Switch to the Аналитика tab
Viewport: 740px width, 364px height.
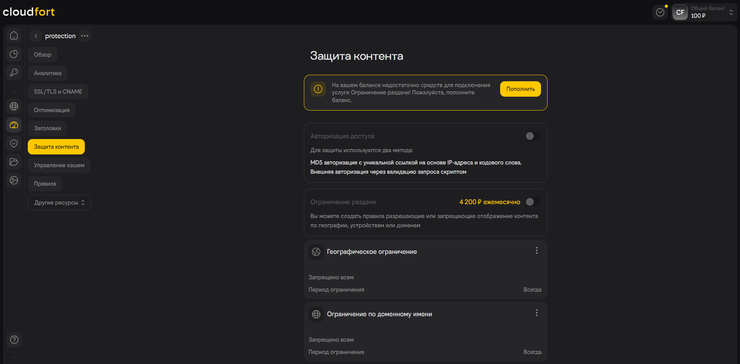click(x=47, y=73)
